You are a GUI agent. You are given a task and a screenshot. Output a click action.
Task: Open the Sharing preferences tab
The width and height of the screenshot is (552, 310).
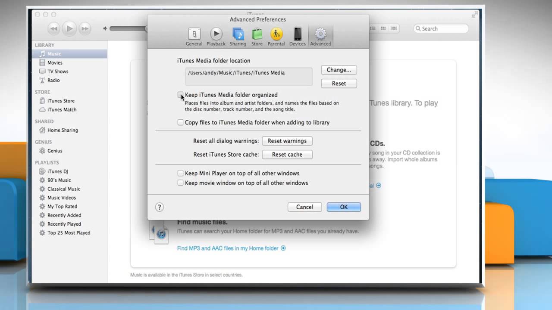pyautogui.click(x=238, y=37)
